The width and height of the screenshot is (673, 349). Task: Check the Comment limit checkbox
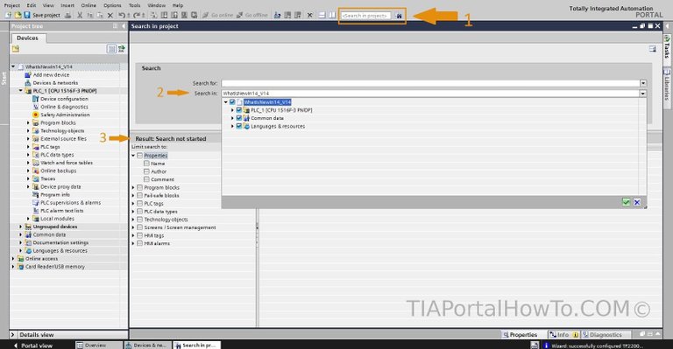point(147,179)
